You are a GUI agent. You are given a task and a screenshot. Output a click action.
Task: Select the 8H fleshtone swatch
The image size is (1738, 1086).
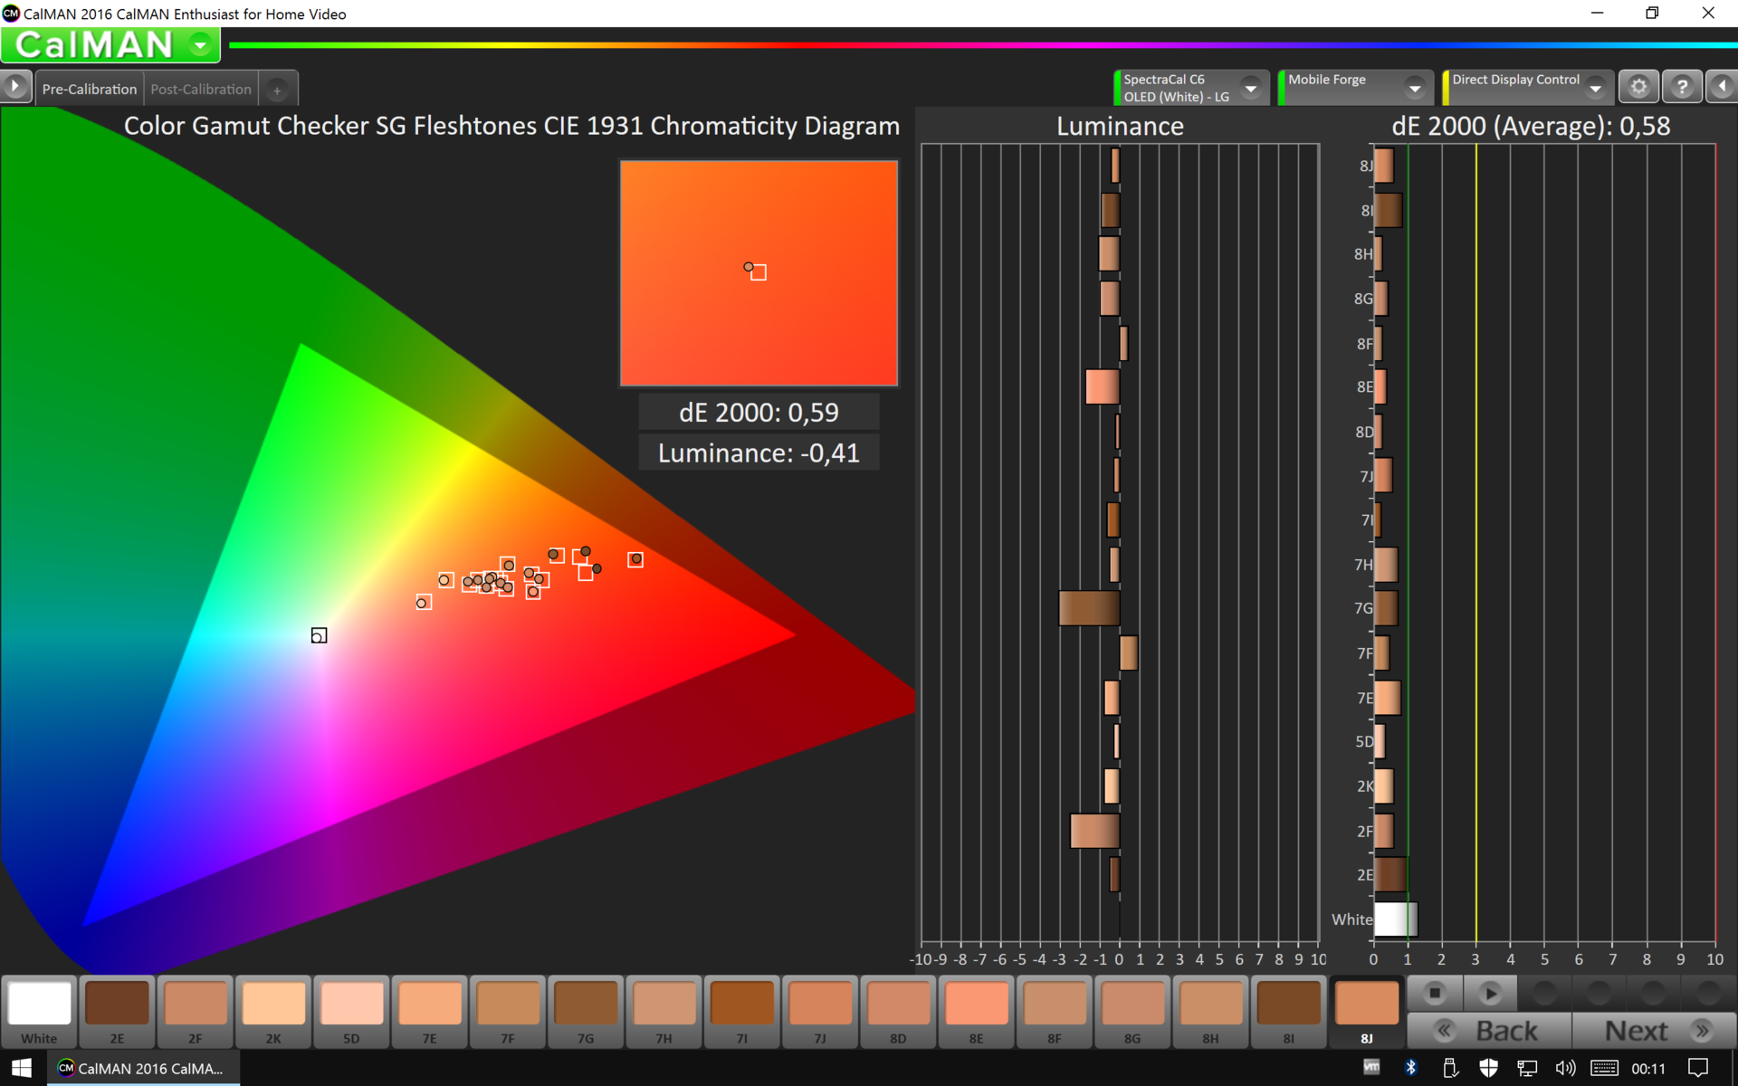[1210, 1012]
